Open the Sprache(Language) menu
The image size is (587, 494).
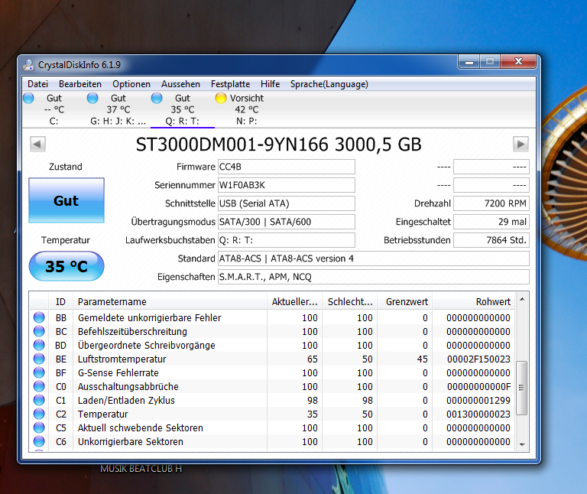(x=329, y=84)
